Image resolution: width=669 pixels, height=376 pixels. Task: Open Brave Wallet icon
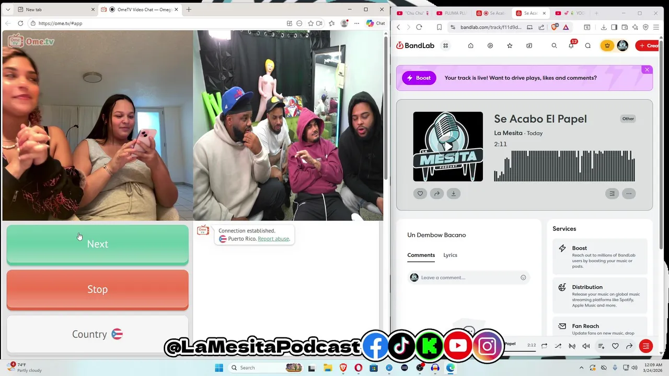click(625, 27)
